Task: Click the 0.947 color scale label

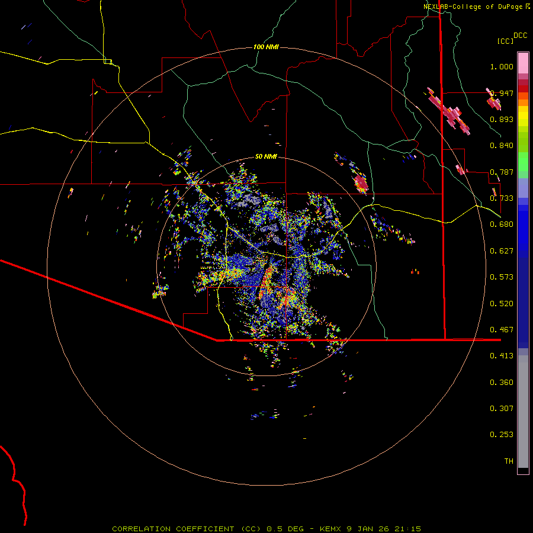Action: (x=502, y=93)
